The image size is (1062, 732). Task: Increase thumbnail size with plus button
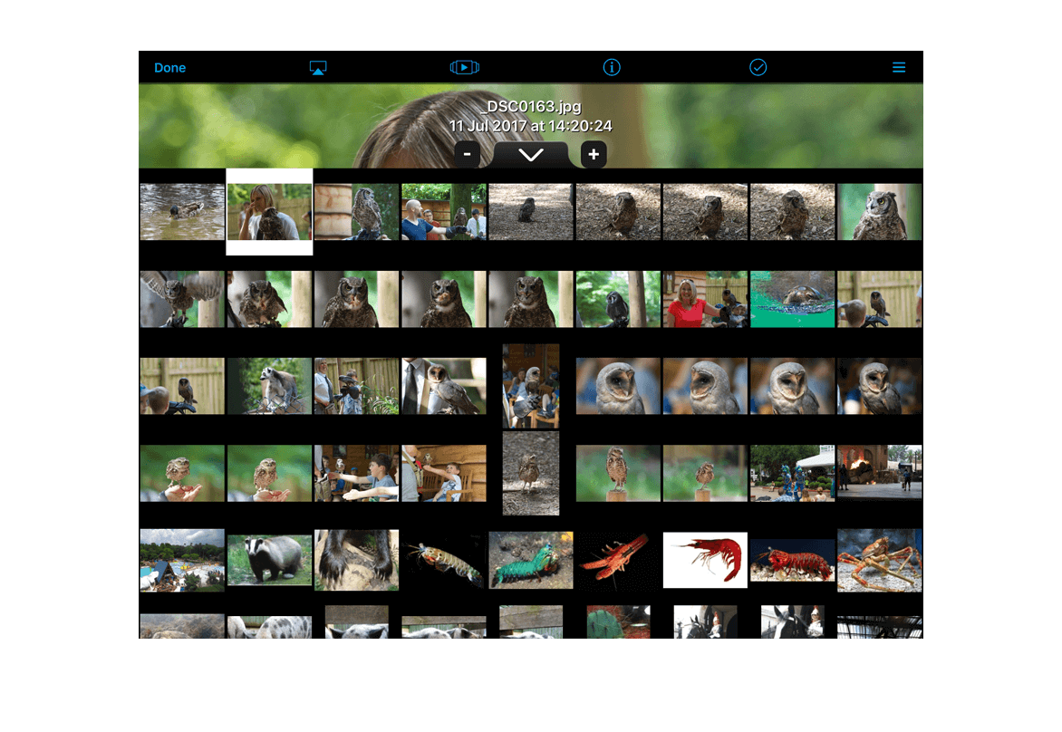pyautogui.click(x=594, y=154)
